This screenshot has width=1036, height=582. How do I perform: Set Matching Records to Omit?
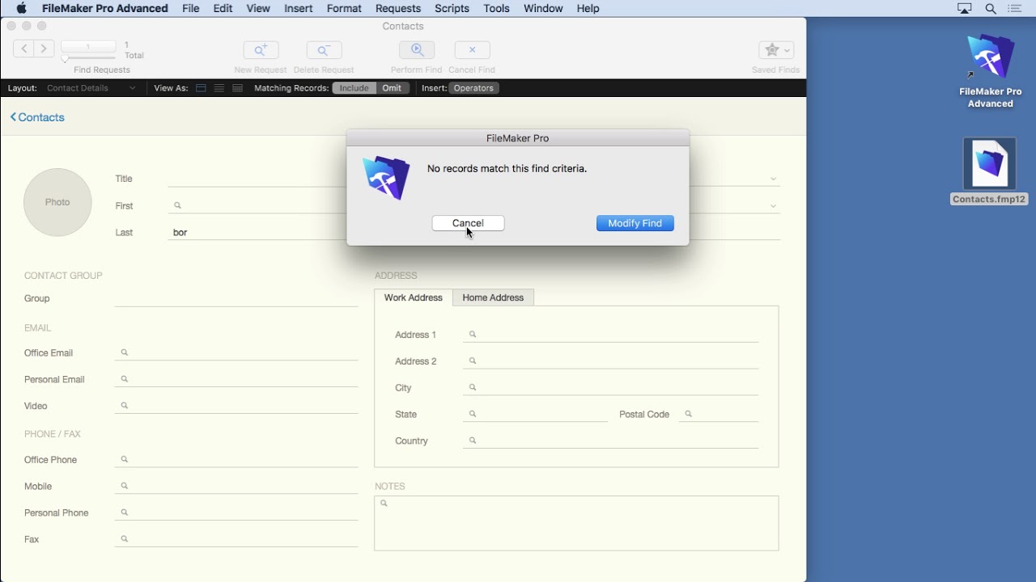tap(393, 88)
